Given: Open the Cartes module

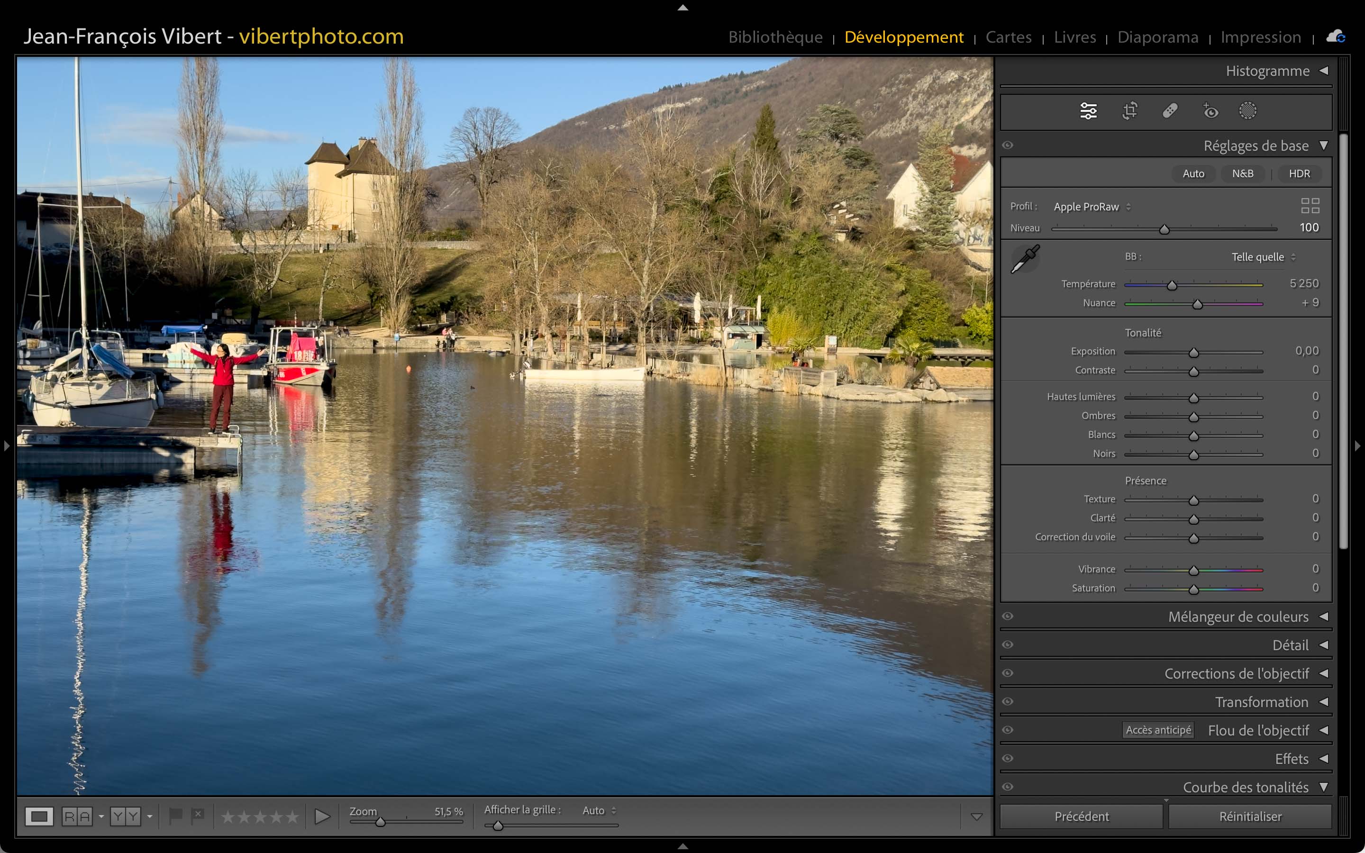Looking at the screenshot, I should tap(1008, 37).
